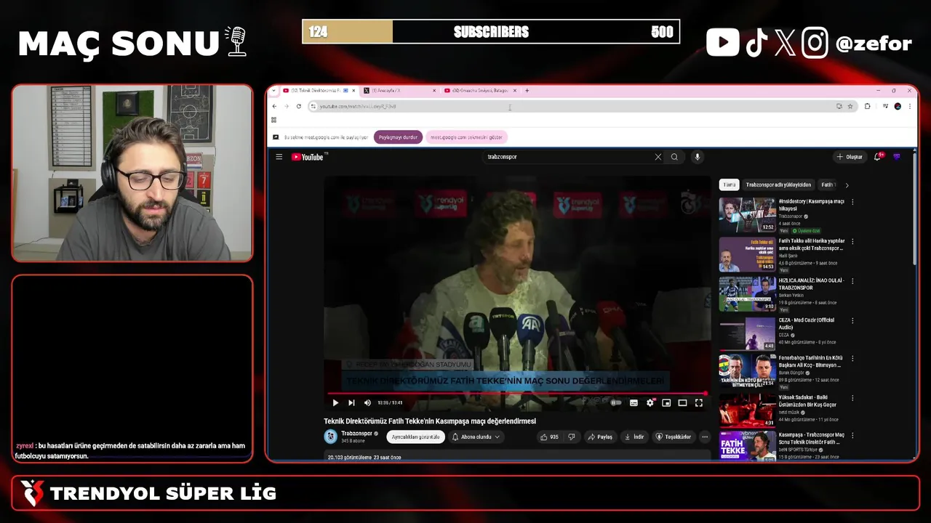
Task: Click the 'meet.google.com sekmesini göster' button
Action: pos(466,137)
